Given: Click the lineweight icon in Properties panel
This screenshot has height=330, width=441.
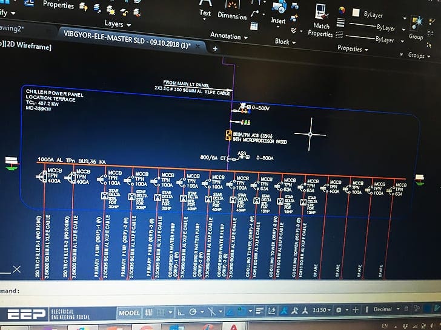Looking at the screenshot, I should (x=340, y=22).
